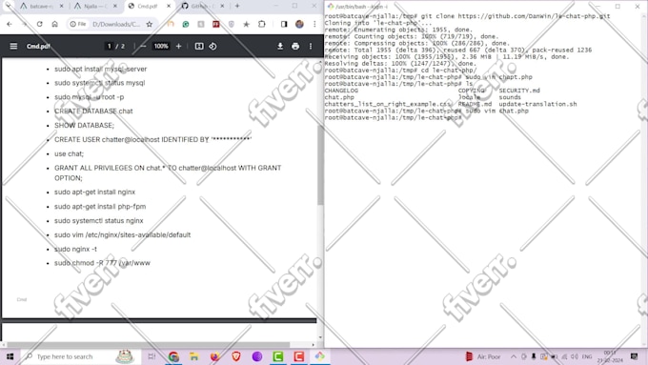This screenshot has height=365, width=648.
Task: Close the GitHub tab
Action: point(222,7)
